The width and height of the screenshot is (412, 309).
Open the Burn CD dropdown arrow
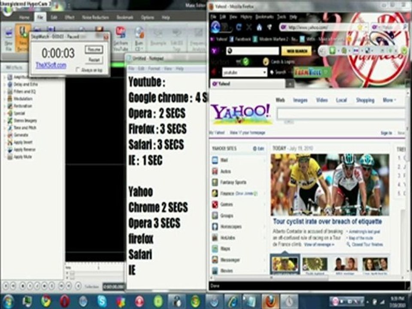pos(142,49)
